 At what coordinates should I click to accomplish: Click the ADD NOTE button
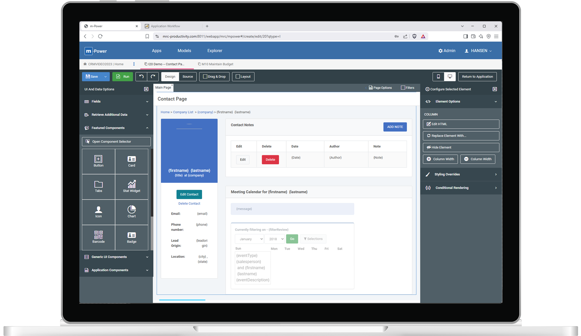[x=395, y=127]
